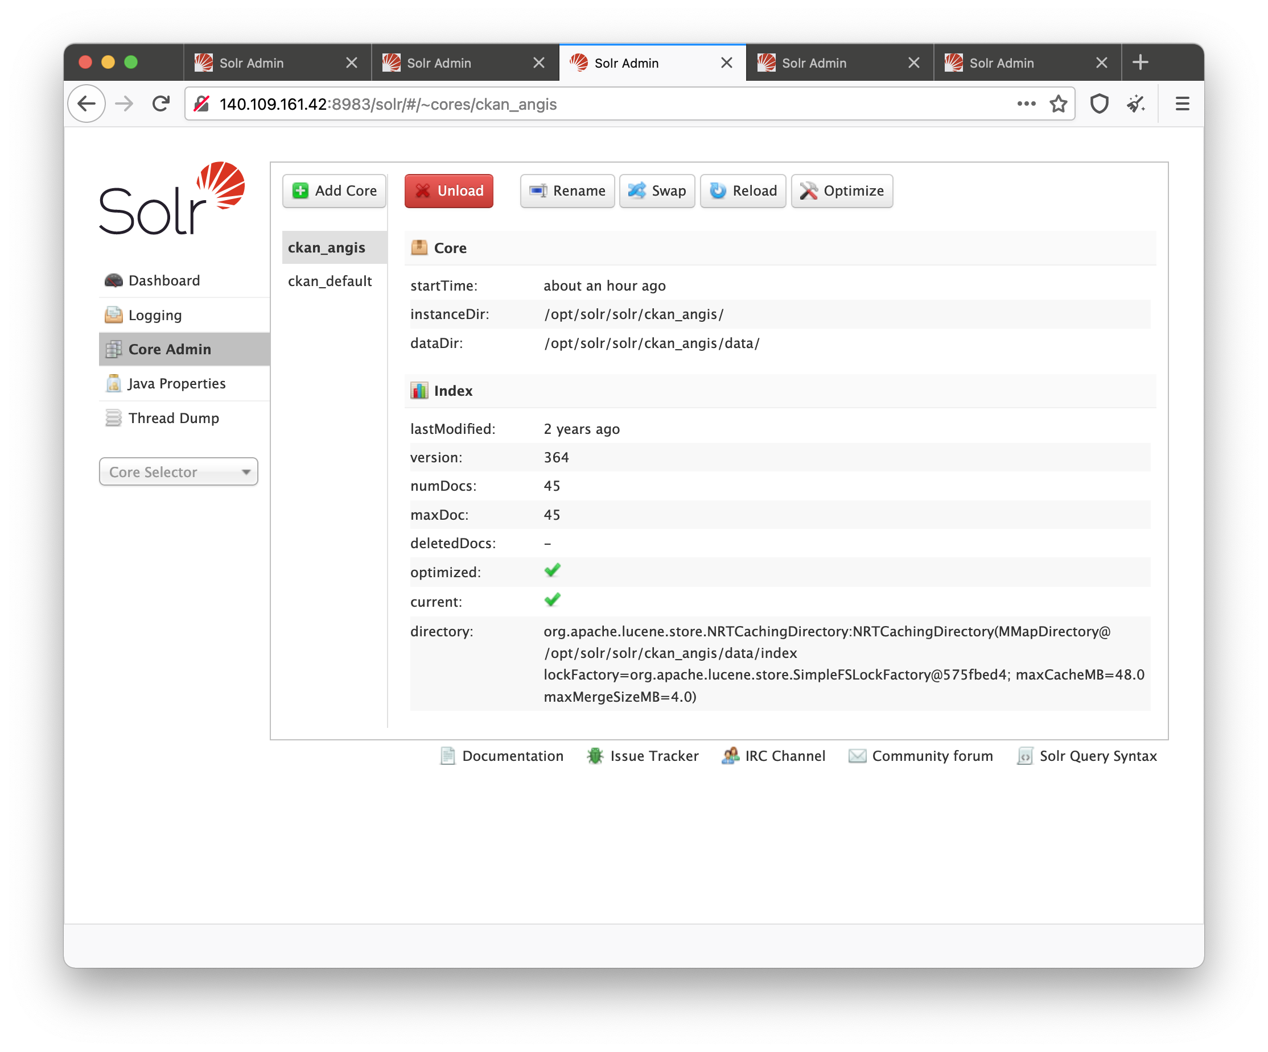
Task: Open the Issue Tracker link
Action: (x=643, y=756)
